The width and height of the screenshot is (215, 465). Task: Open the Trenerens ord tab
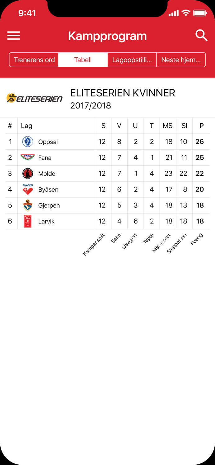point(34,60)
